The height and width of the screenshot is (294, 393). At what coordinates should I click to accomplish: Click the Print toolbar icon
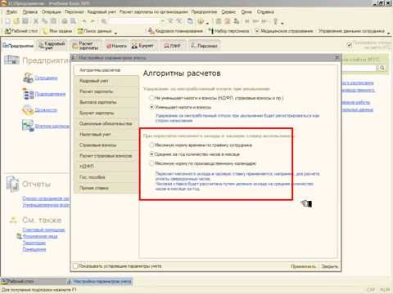65,21
